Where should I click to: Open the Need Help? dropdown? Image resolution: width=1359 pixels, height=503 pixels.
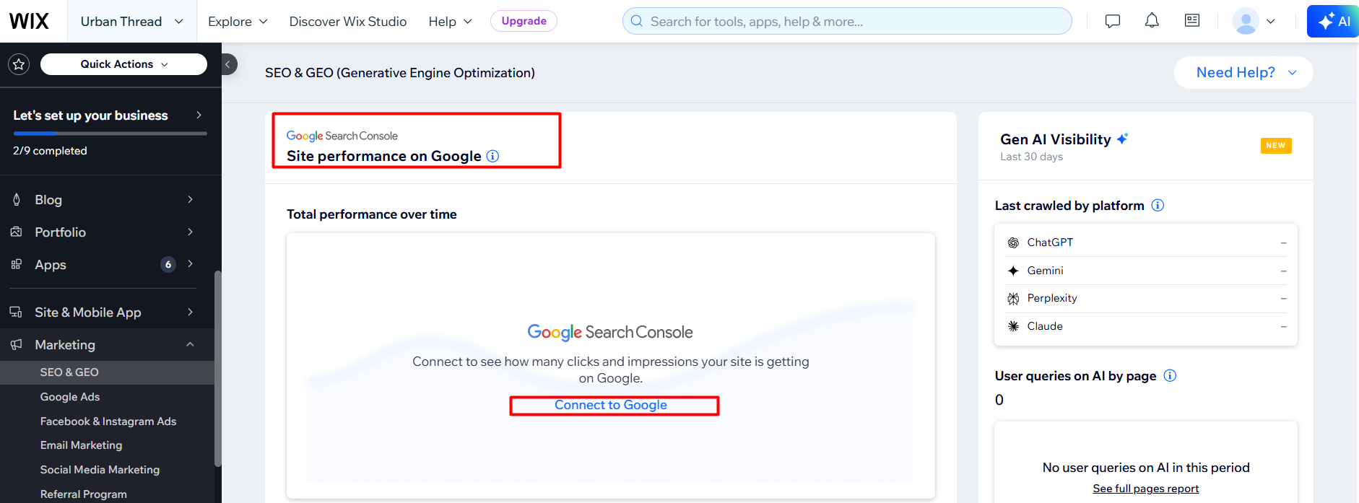[1243, 72]
